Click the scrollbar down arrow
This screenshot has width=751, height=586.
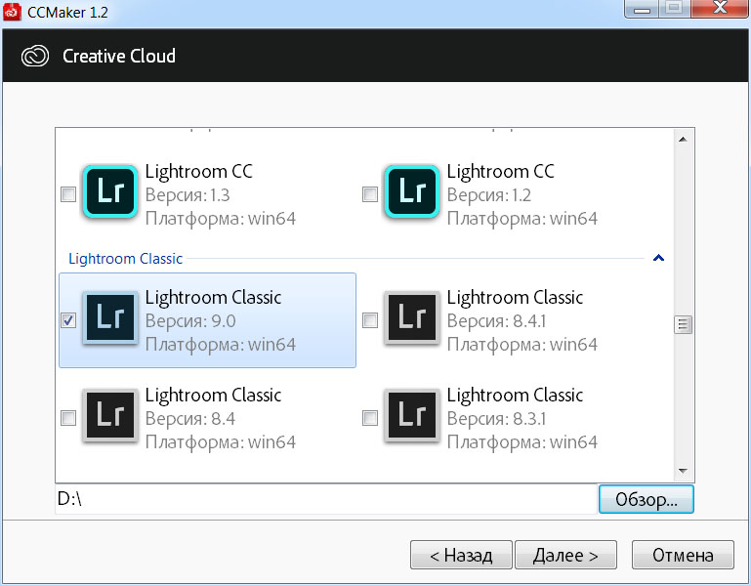(683, 471)
